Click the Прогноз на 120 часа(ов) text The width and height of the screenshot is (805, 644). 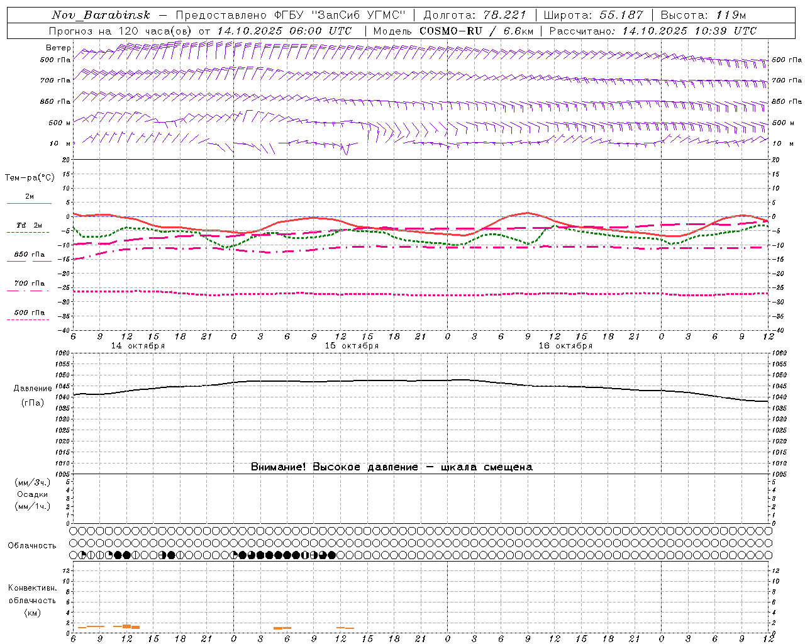pos(121,31)
